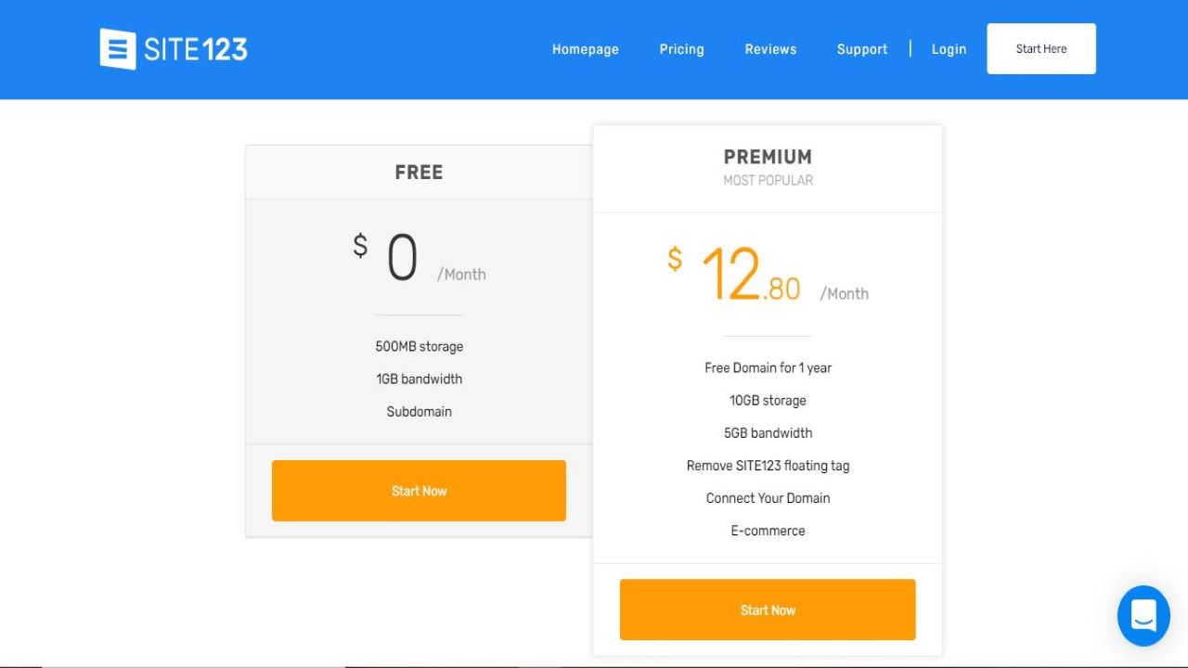This screenshot has height=668, width=1188.
Task: Click the Remove SITE123 floating tag feature
Action: [x=768, y=465]
